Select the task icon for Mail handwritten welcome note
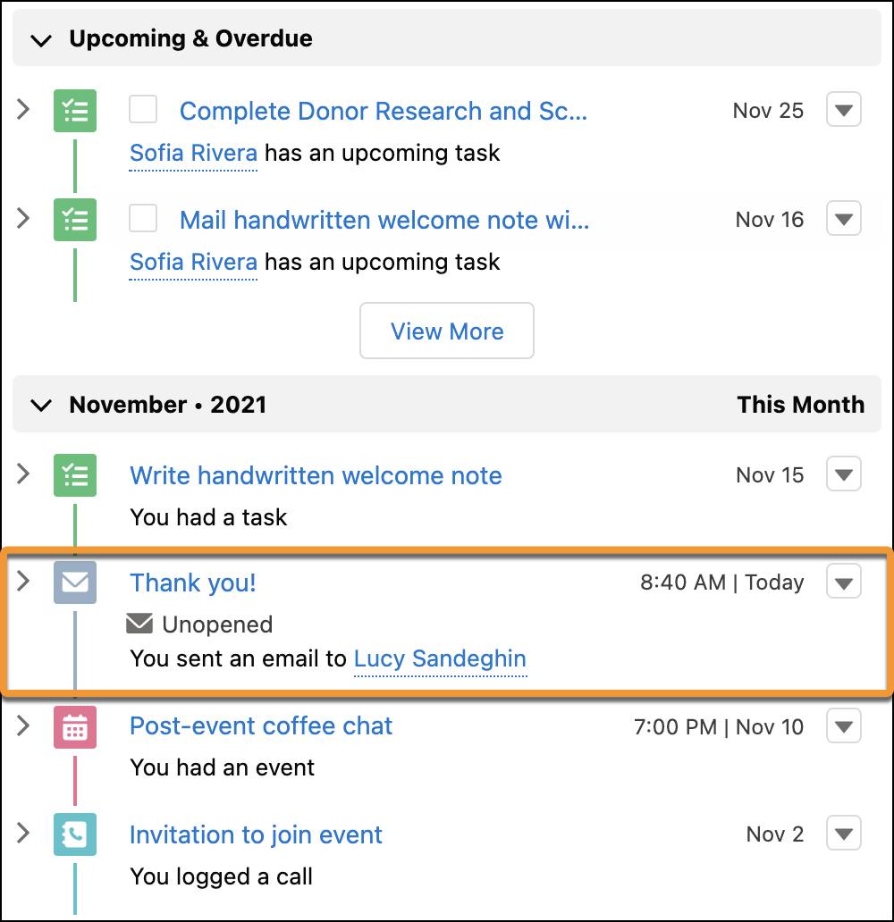Screen dimensions: 894x922 [74, 220]
